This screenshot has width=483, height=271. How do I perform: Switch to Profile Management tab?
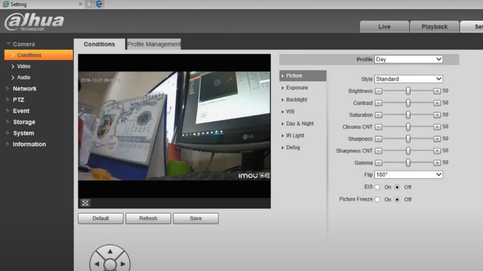click(x=154, y=44)
